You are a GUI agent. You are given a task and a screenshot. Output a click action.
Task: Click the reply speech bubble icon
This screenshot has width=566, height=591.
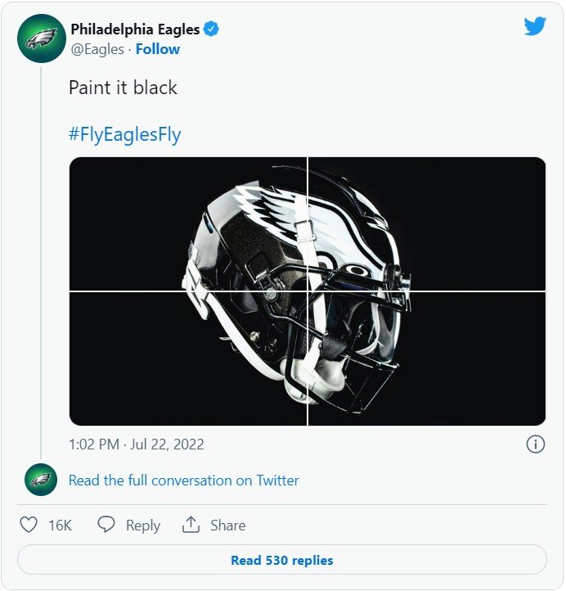[106, 525]
